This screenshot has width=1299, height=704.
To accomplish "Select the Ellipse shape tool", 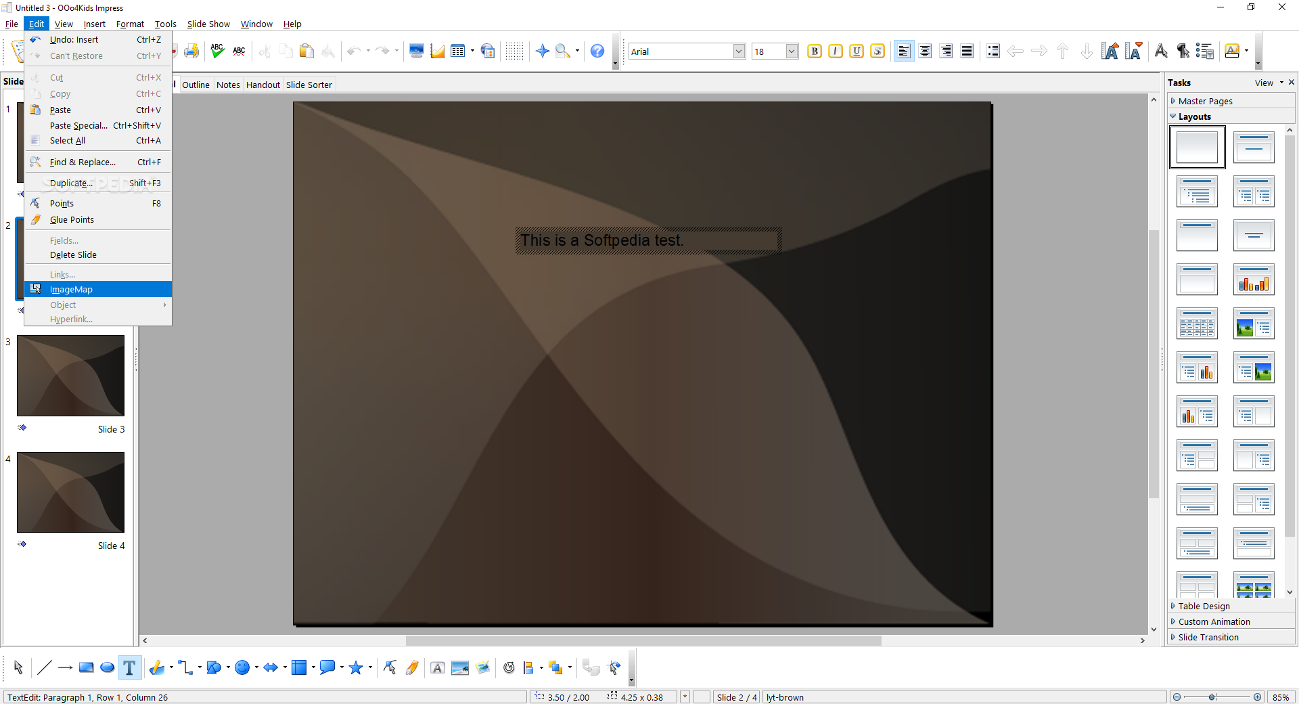I will (107, 668).
